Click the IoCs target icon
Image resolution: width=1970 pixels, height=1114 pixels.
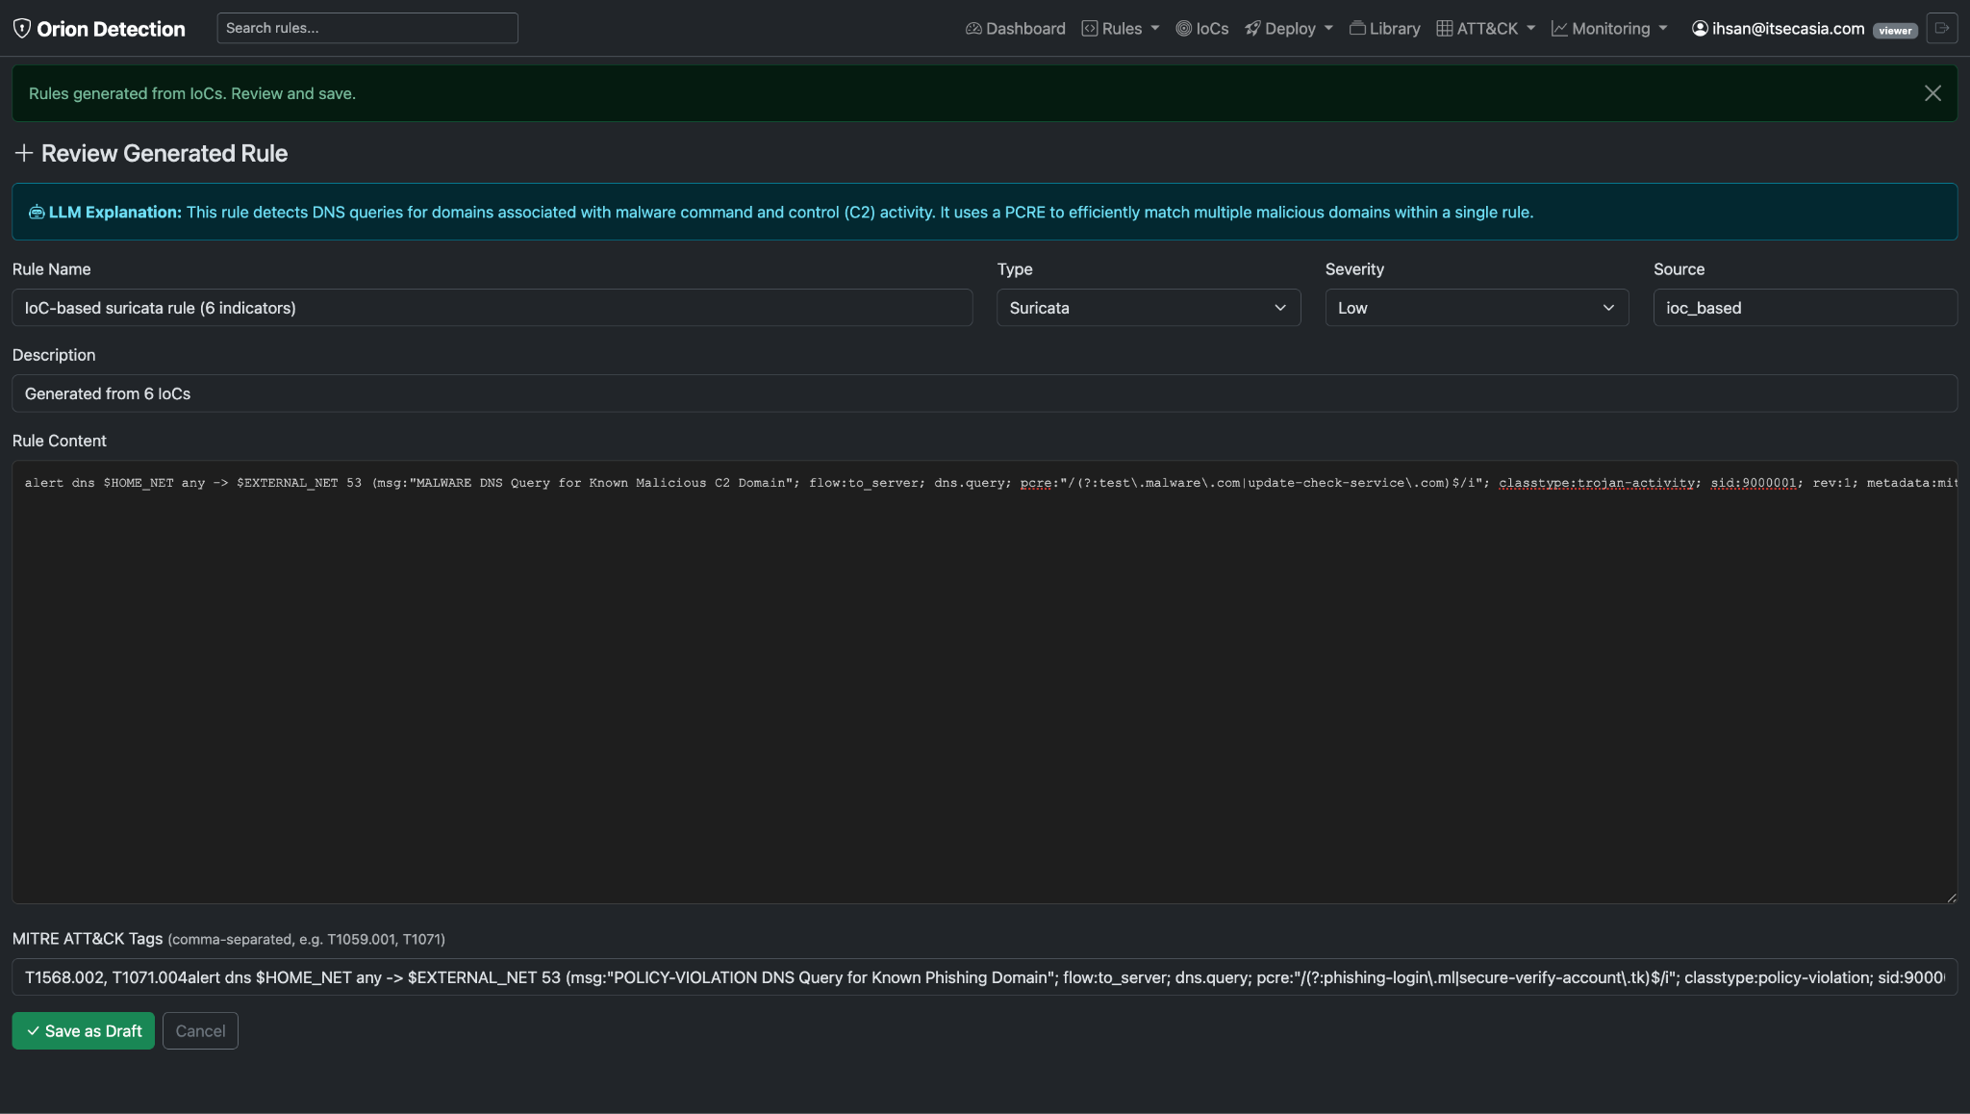pos(1184,29)
